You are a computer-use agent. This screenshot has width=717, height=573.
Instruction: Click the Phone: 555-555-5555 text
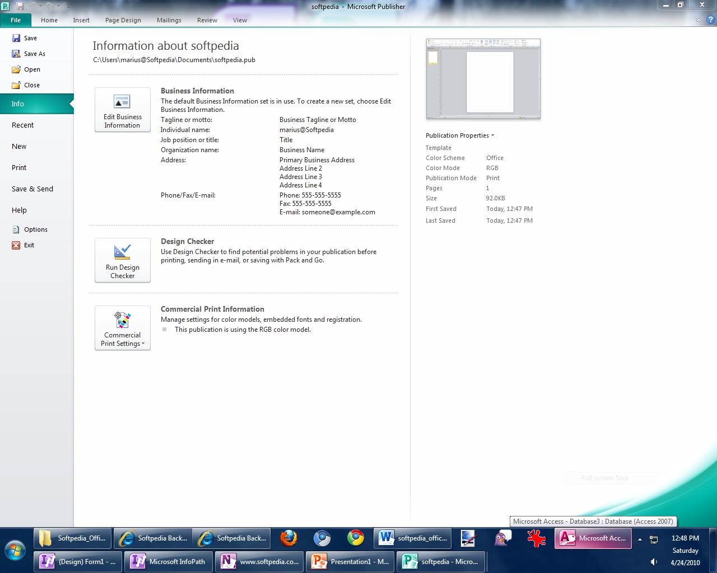(x=310, y=195)
